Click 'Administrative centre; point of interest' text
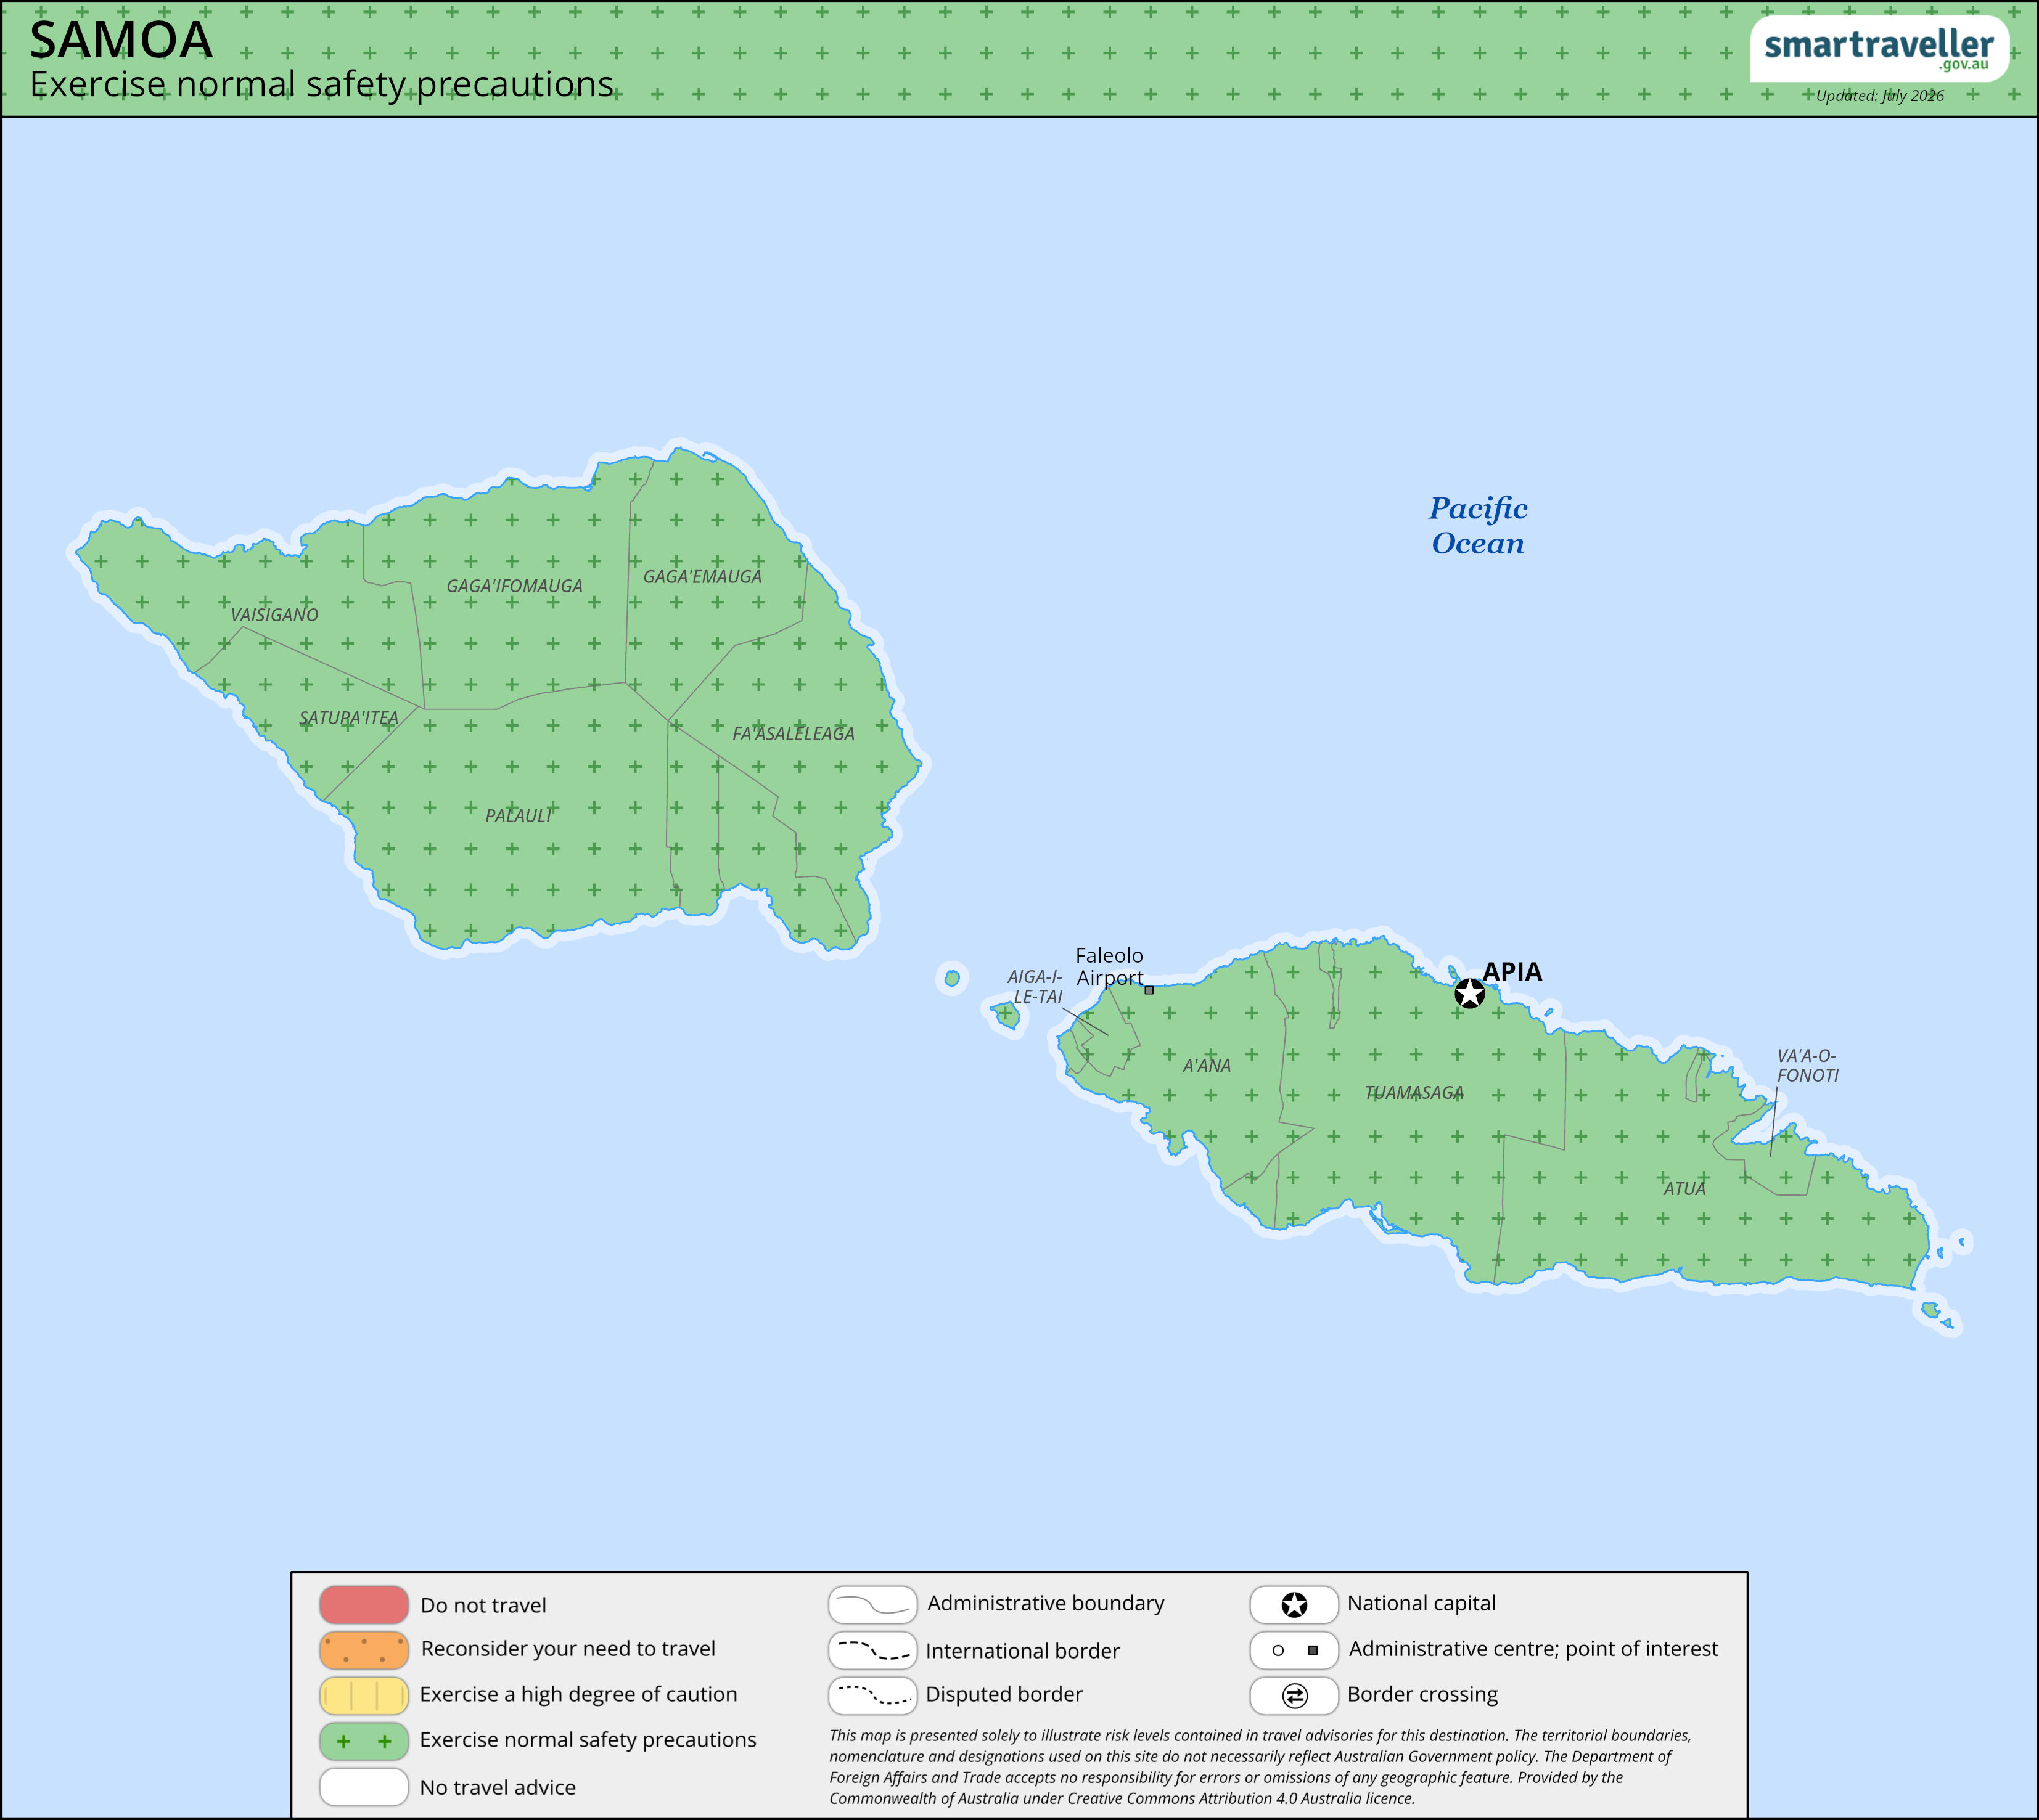Screen dimensions: 2039x1820 pos(1533,1649)
